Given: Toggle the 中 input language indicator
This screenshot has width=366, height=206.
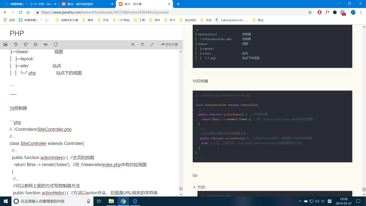Looking at the screenshot, I should tap(323, 201).
